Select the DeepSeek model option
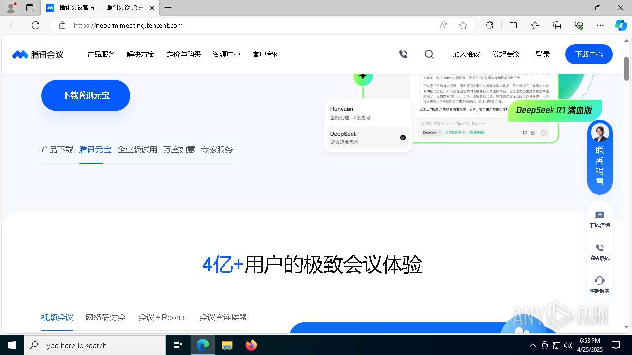Image resolution: width=632 pixels, height=355 pixels. 368,138
